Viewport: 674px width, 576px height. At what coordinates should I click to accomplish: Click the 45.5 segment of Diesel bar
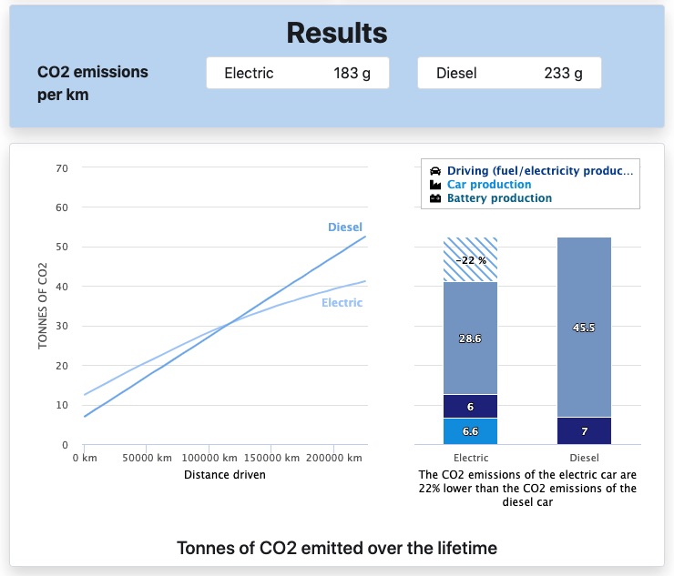point(584,328)
